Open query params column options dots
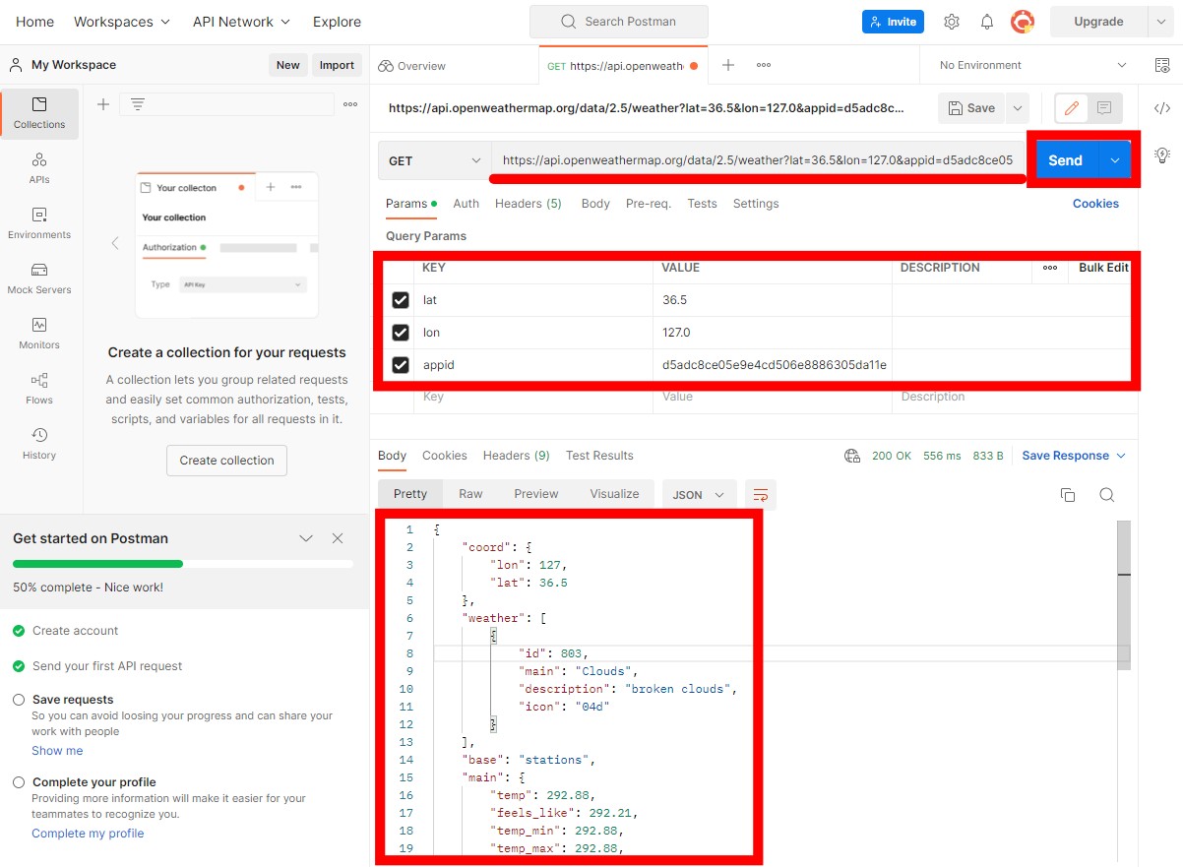The image size is (1183, 867). click(1050, 268)
